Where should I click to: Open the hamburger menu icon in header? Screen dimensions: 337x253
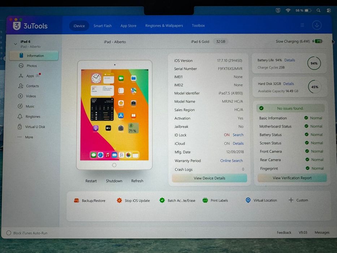[302, 25]
